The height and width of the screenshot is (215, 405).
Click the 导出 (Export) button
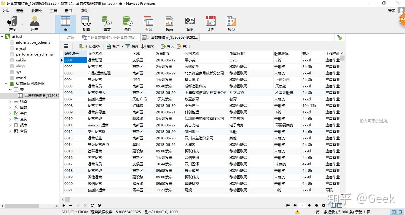coord(183,46)
